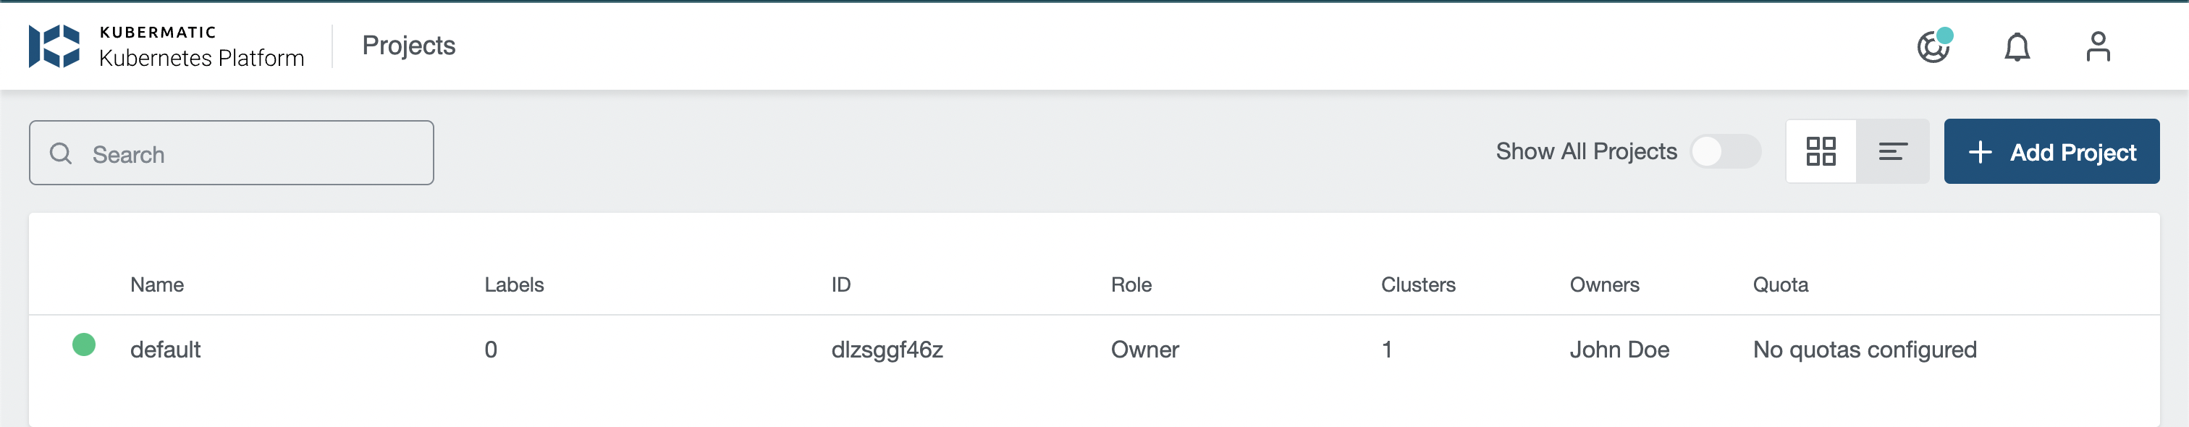The height and width of the screenshot is (427, 2189).
Task: Click the ID column header
Action: tap(840, 285)
